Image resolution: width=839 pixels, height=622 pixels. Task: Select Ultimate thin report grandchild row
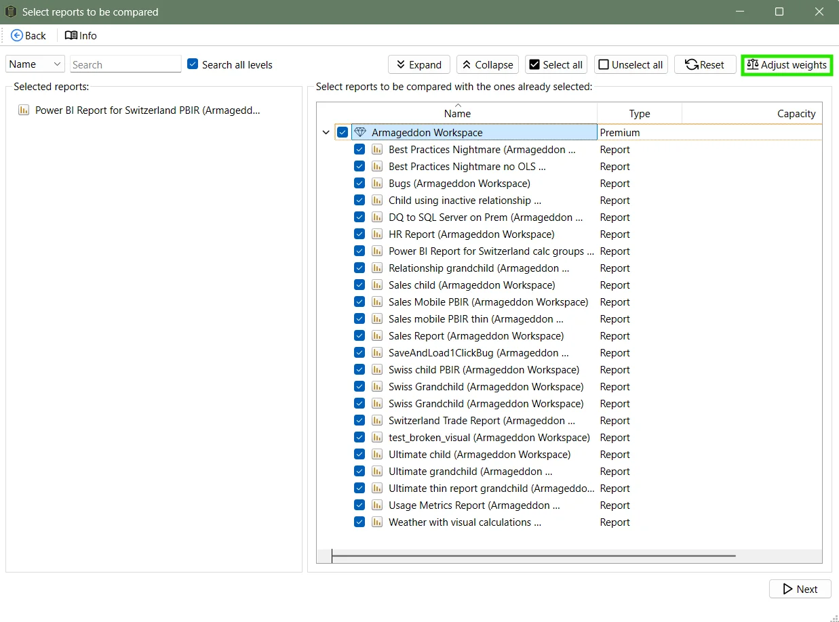click(x=490, y=489)
